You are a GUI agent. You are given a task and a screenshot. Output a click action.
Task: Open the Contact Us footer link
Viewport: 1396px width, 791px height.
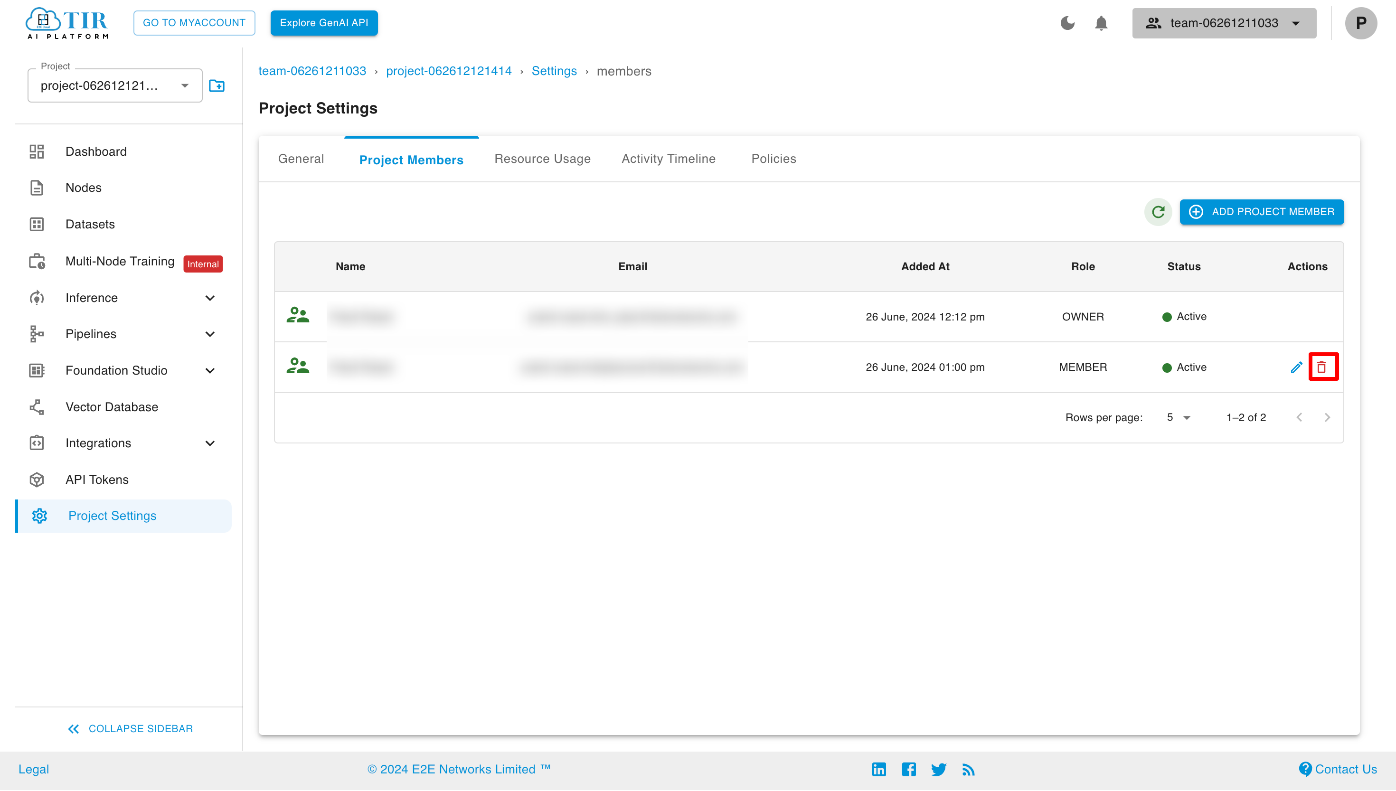(1338, 769)
